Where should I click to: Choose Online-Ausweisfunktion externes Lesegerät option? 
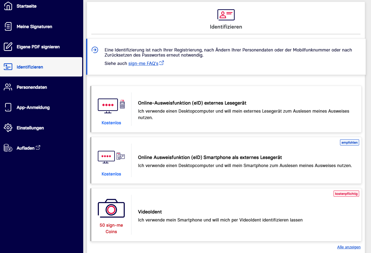click(x=192, y=103)
